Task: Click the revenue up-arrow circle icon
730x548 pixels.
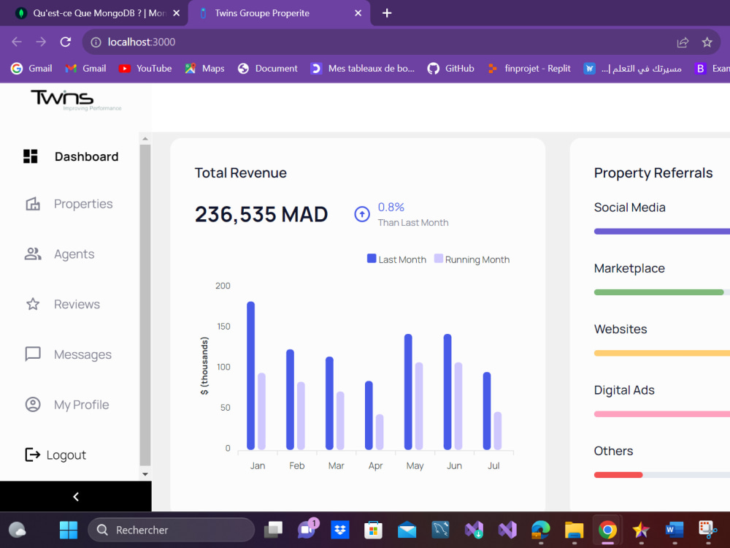Action: (x=362, y=214)
